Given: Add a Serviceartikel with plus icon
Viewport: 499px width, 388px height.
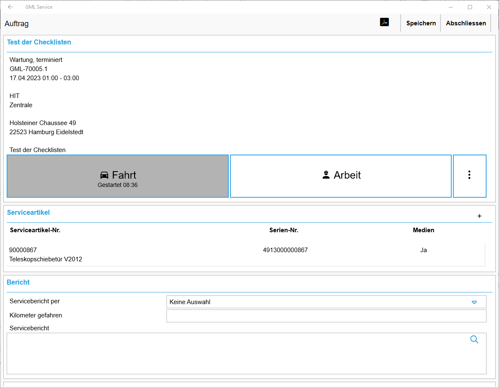Looking at the screenshot, I should click(479, 216).
